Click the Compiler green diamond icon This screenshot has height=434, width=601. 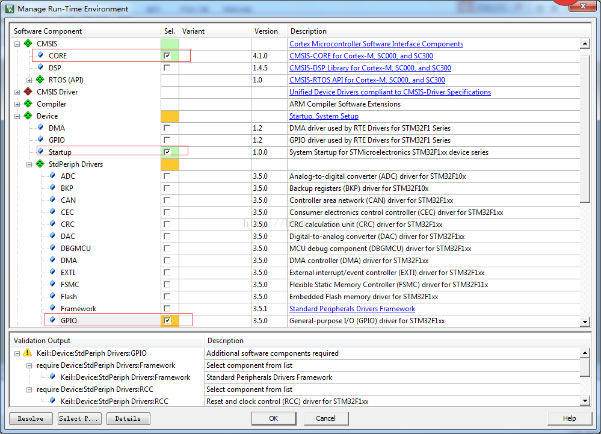point(28,104)
